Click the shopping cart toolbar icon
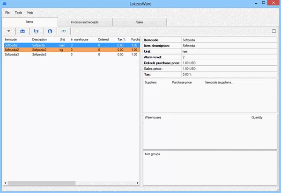This screenshot has width=281, height=193. [x=36, y=31]
